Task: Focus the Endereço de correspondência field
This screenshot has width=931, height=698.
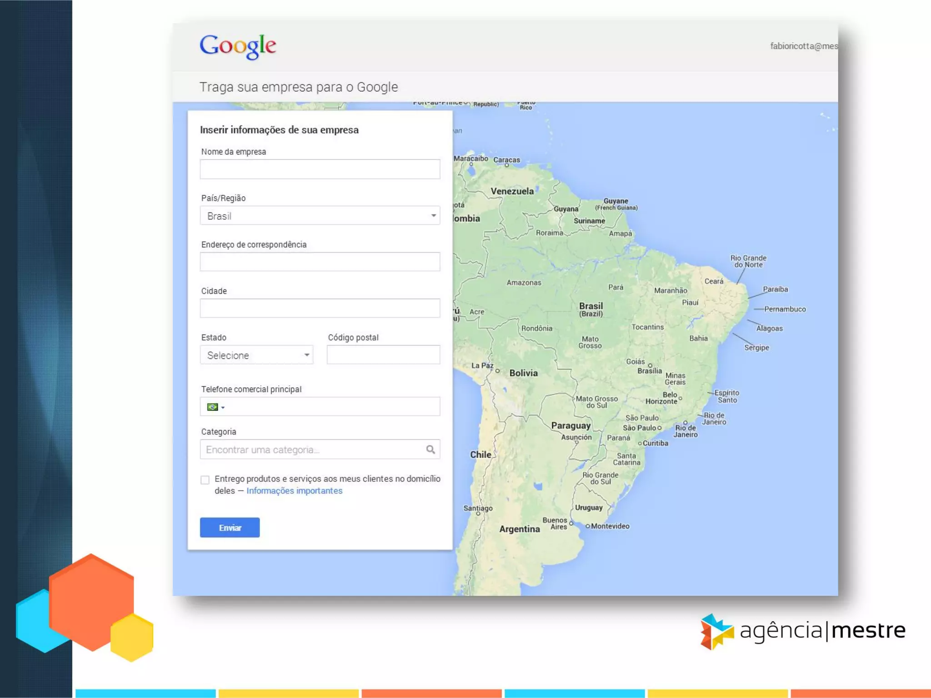Action: [x=320, y=262]
